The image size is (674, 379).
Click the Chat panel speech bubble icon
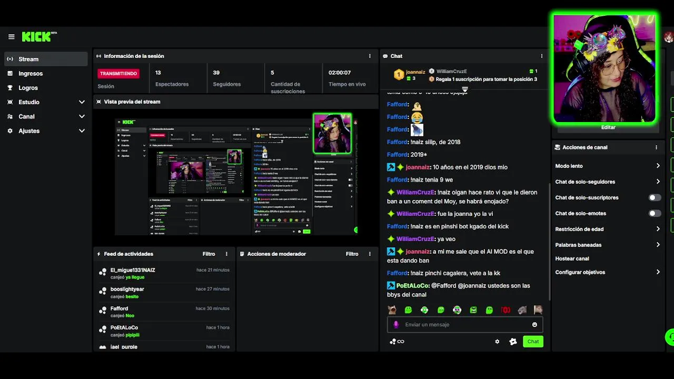pos(385,56)
